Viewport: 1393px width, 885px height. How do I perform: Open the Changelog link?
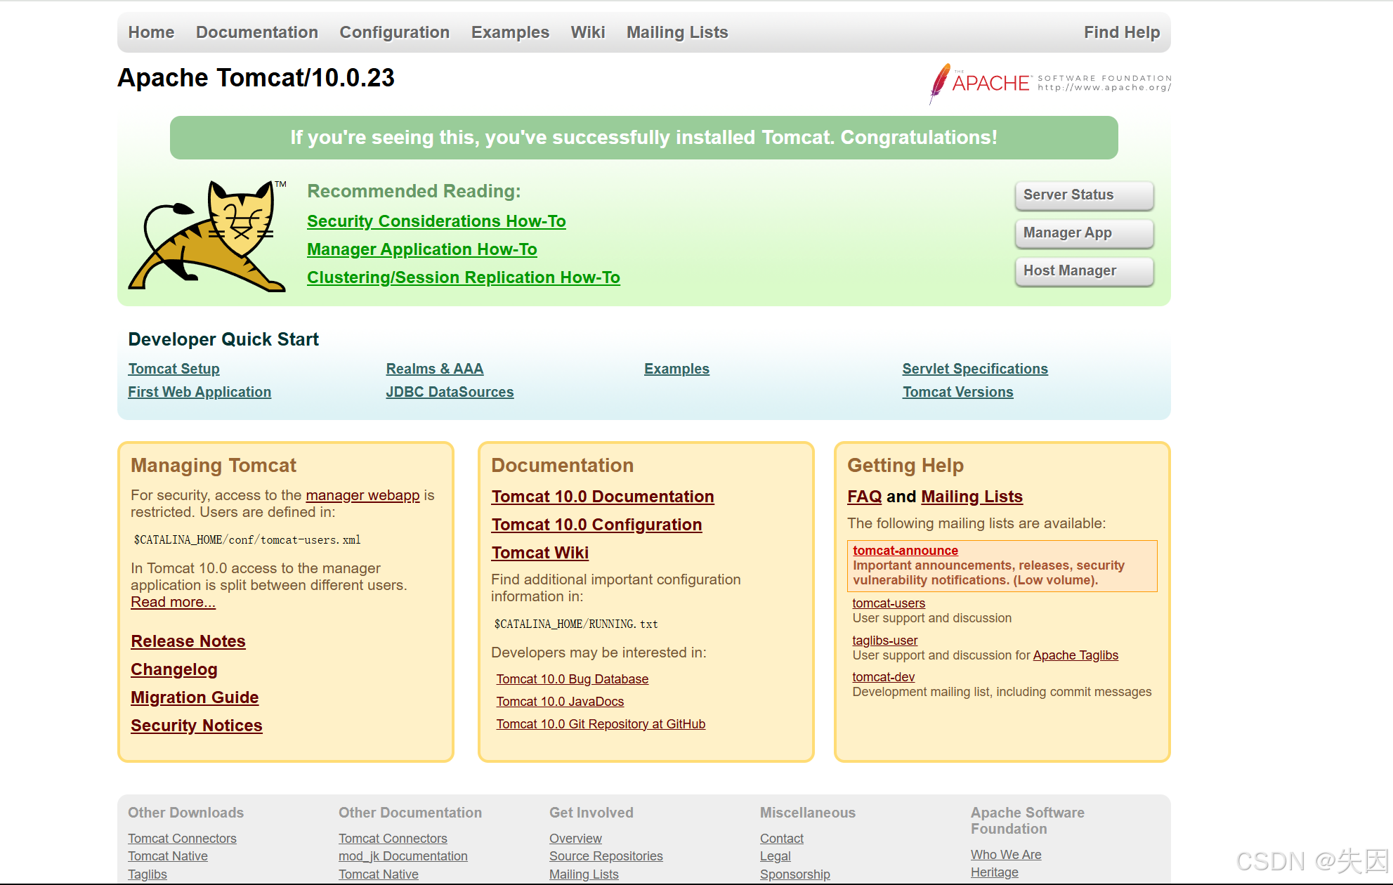[174, 669]
